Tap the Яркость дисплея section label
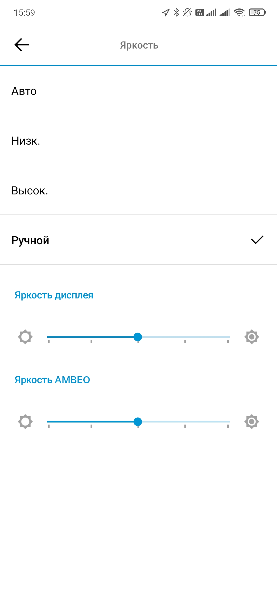The height and width of the screenshot is (601, 277). [54, 295]
